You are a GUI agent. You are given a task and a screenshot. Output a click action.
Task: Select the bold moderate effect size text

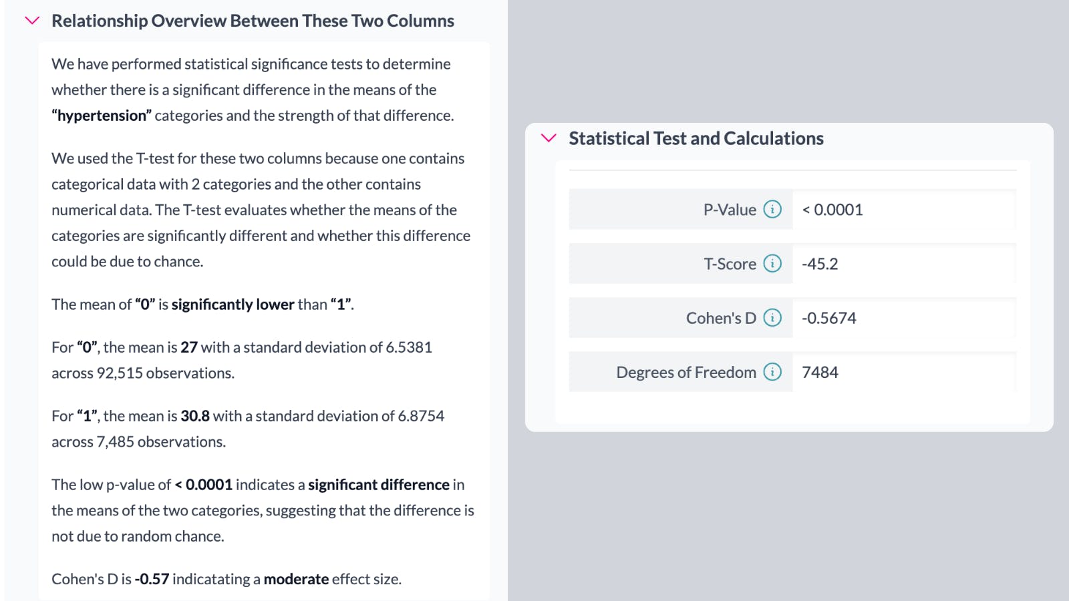[297, 578]
